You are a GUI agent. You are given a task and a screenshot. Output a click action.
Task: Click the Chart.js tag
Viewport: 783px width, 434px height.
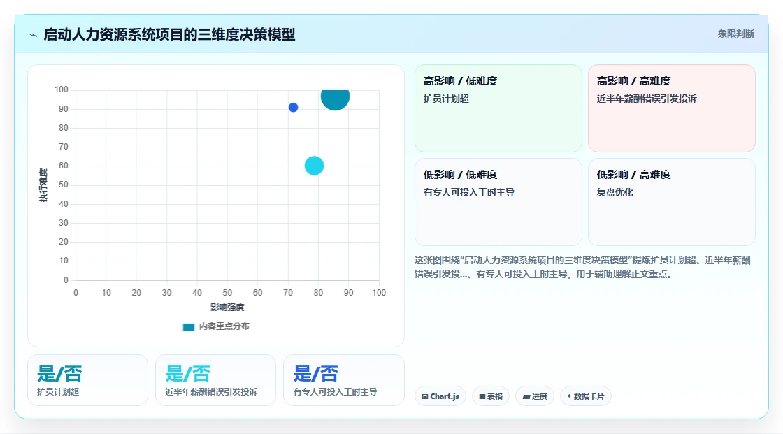(x=440, y=396)
